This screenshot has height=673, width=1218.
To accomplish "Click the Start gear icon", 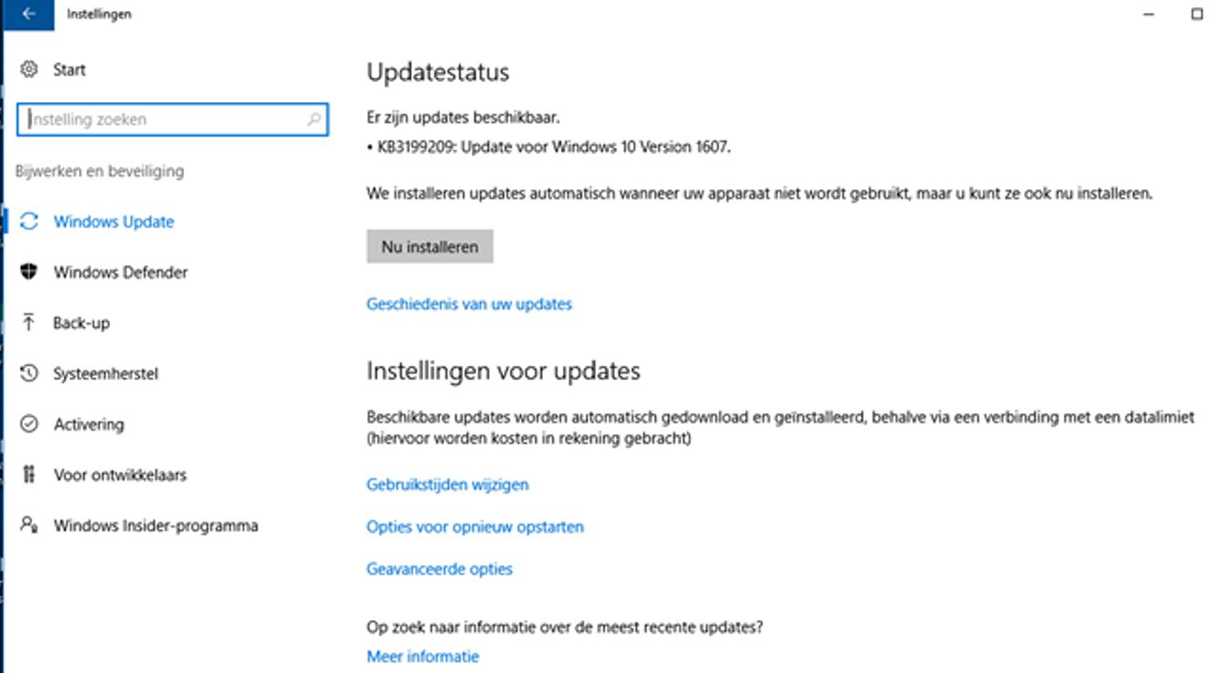I will [29, 69].
